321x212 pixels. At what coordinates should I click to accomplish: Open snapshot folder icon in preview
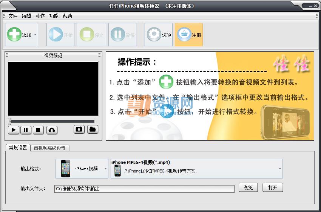point(93,130)
